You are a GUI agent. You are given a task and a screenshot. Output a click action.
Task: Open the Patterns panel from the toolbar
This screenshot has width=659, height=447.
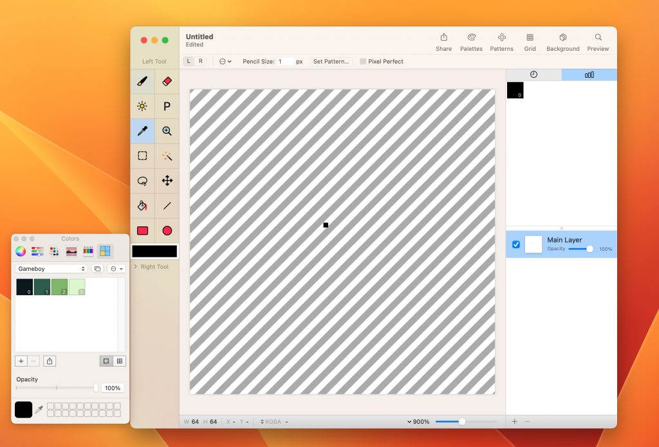pyautogui.click(x=501, y=41)
